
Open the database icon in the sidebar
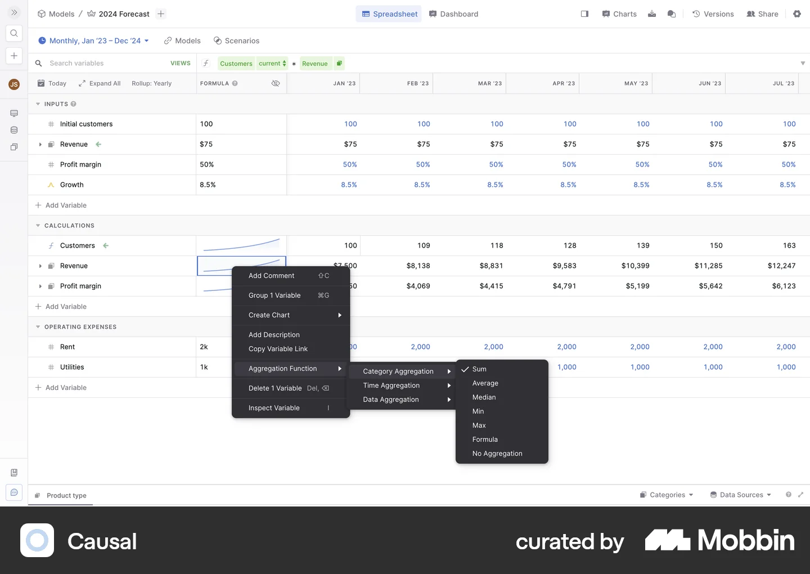click(14, 130)
